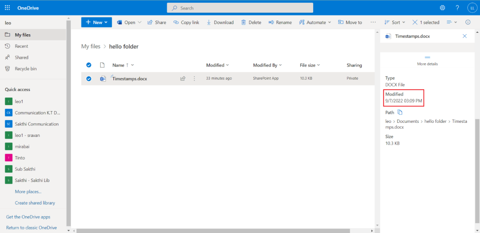Image resolution: width=480 pixels, height=233 pixels.
Task: Copy the path using the copy icon
Action: pos(400,113)
